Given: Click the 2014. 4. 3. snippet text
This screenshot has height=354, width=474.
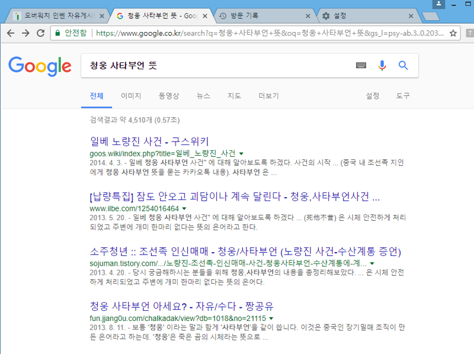Looking at the screenshot, I should pyautogui.click(x=246, y=168).
